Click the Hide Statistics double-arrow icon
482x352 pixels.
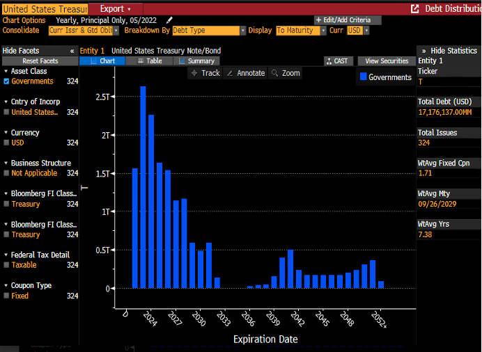pos(423,51)
